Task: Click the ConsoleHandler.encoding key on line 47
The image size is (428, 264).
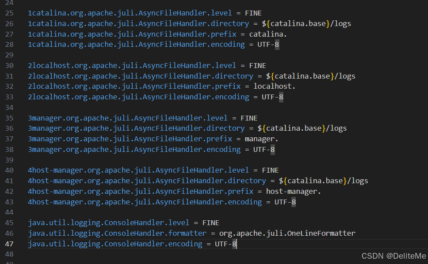Action: point(115,244)
